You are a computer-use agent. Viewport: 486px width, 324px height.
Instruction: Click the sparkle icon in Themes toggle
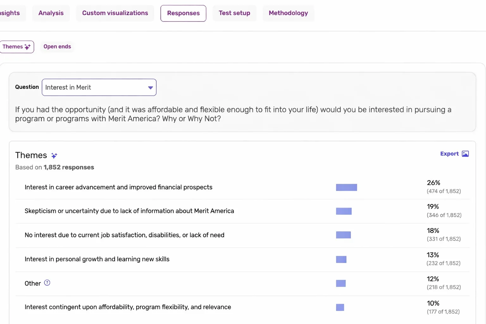(28, 47)
